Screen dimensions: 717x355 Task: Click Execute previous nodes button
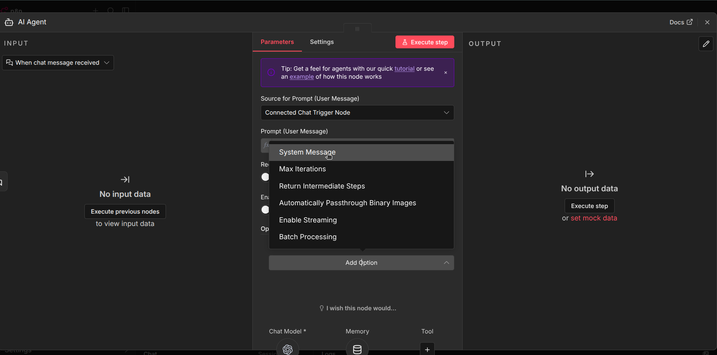tap(125, 212)
